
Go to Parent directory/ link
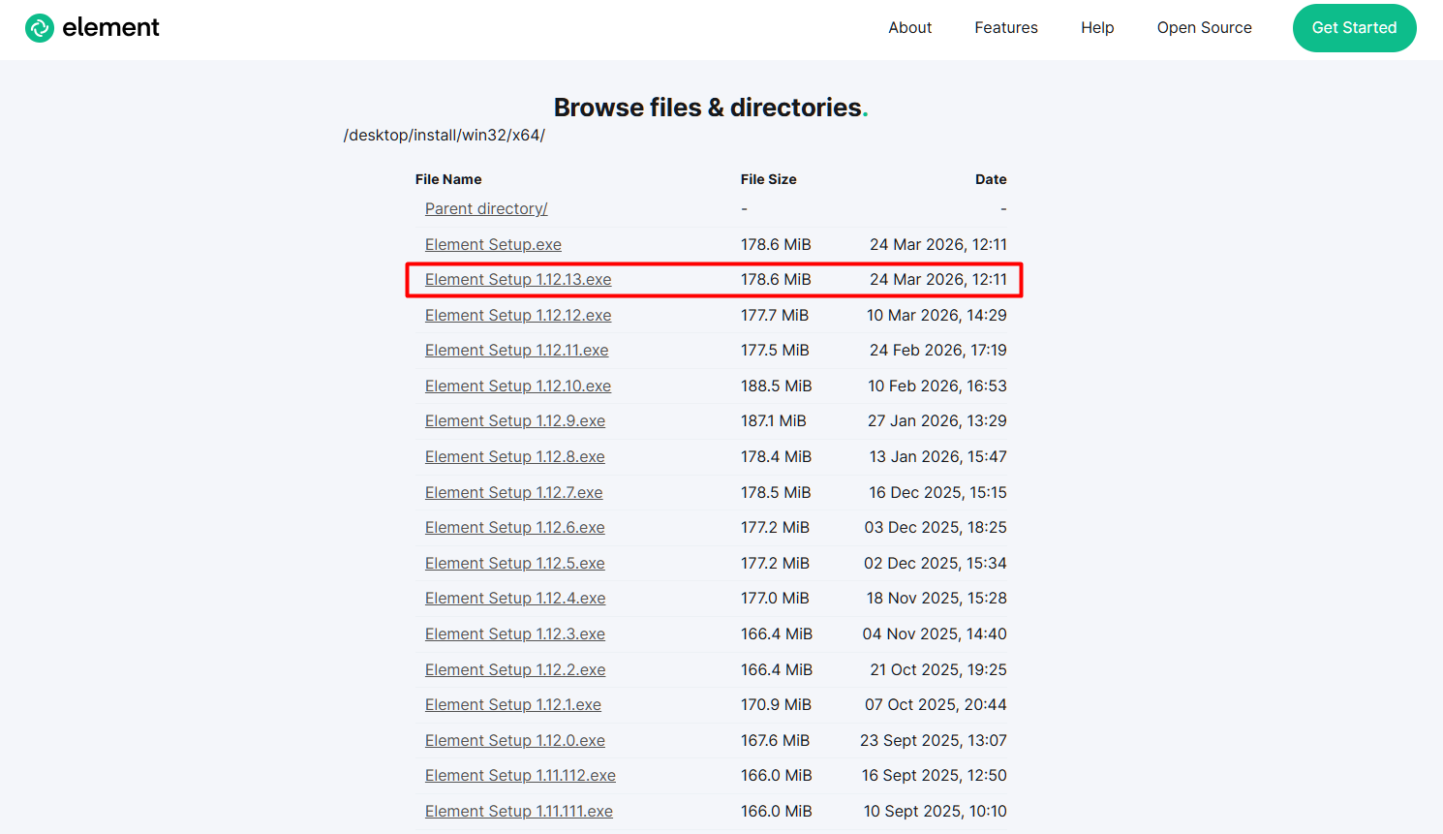pyautogui.click(x=486, y=209)
